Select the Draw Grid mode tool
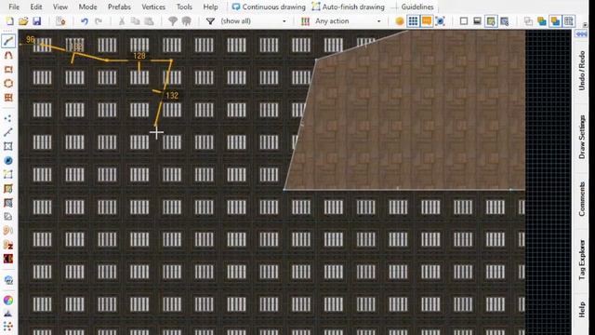Screen dimensions: 595x335 (x=8, y=98)
